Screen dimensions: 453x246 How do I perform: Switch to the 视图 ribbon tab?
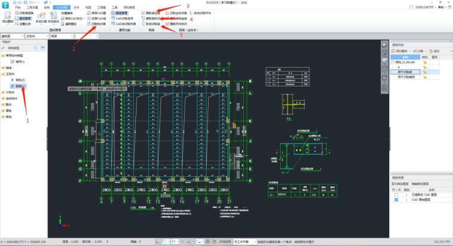(88, 7)
